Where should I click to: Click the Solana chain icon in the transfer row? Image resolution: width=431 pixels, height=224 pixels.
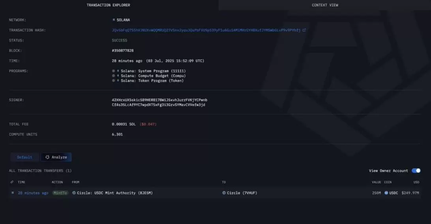[13, 193]
